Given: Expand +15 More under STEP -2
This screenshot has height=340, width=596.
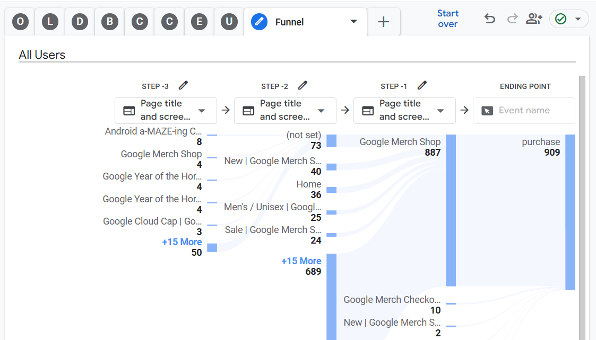Looking at the screenshot, I should pyautogui.click(x=301, y=261).
